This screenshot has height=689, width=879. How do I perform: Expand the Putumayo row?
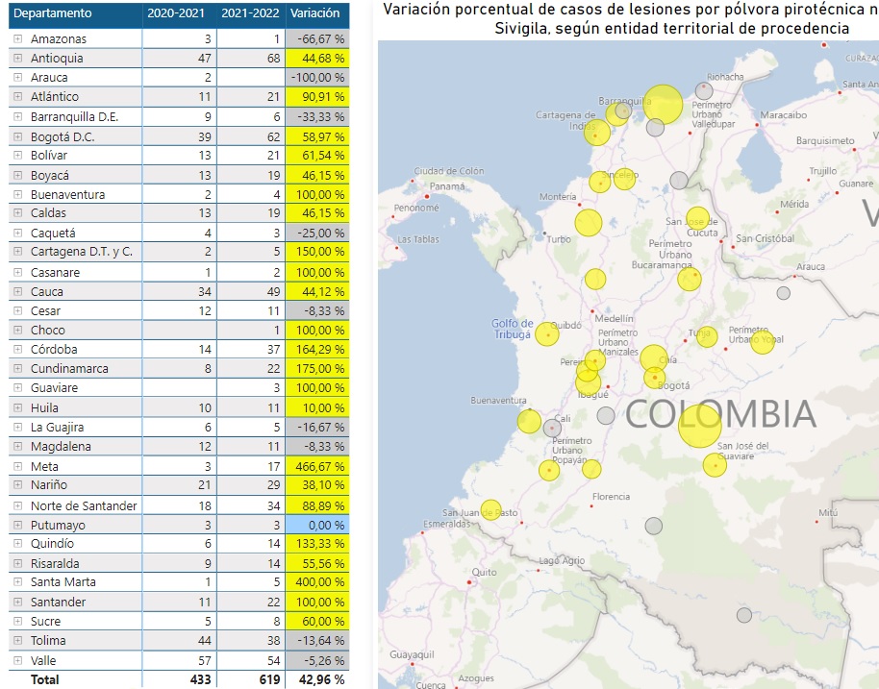point(17,526)
